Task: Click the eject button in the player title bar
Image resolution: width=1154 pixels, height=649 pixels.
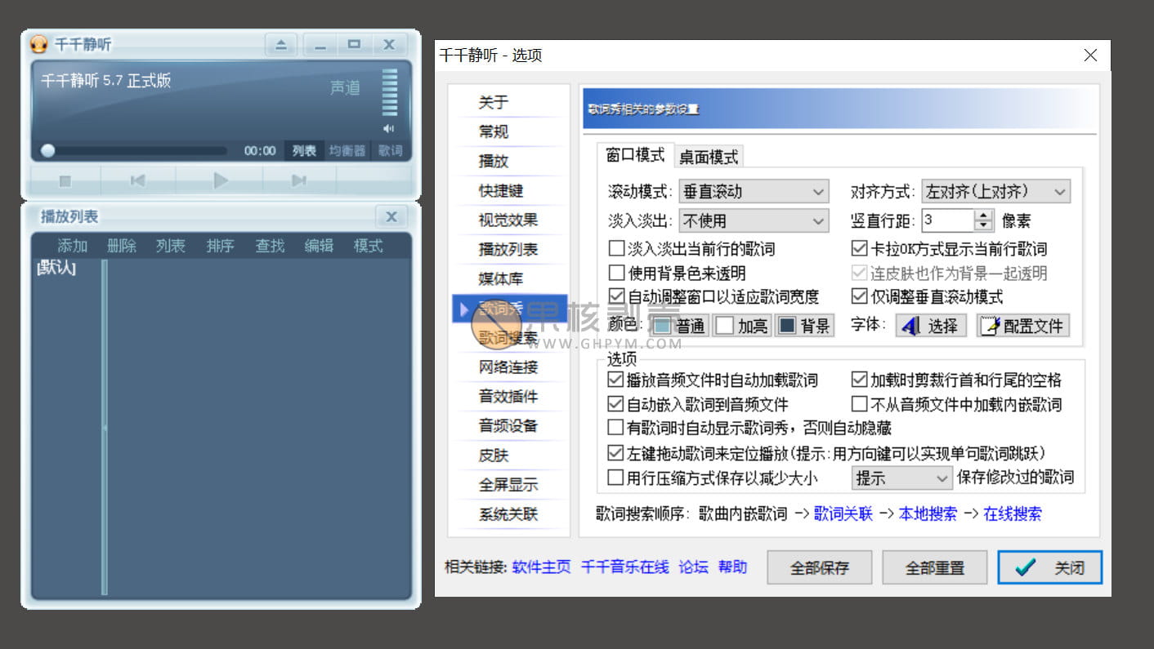Action: 280,45
